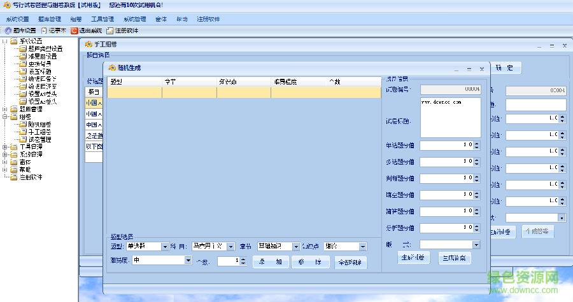Click 注册软件 folder at tree bottom

13,177
